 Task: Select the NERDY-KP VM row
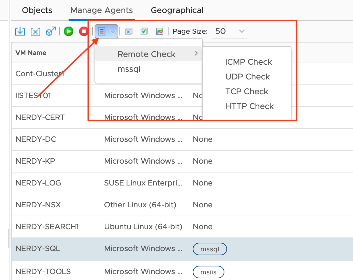pos(182,161)
